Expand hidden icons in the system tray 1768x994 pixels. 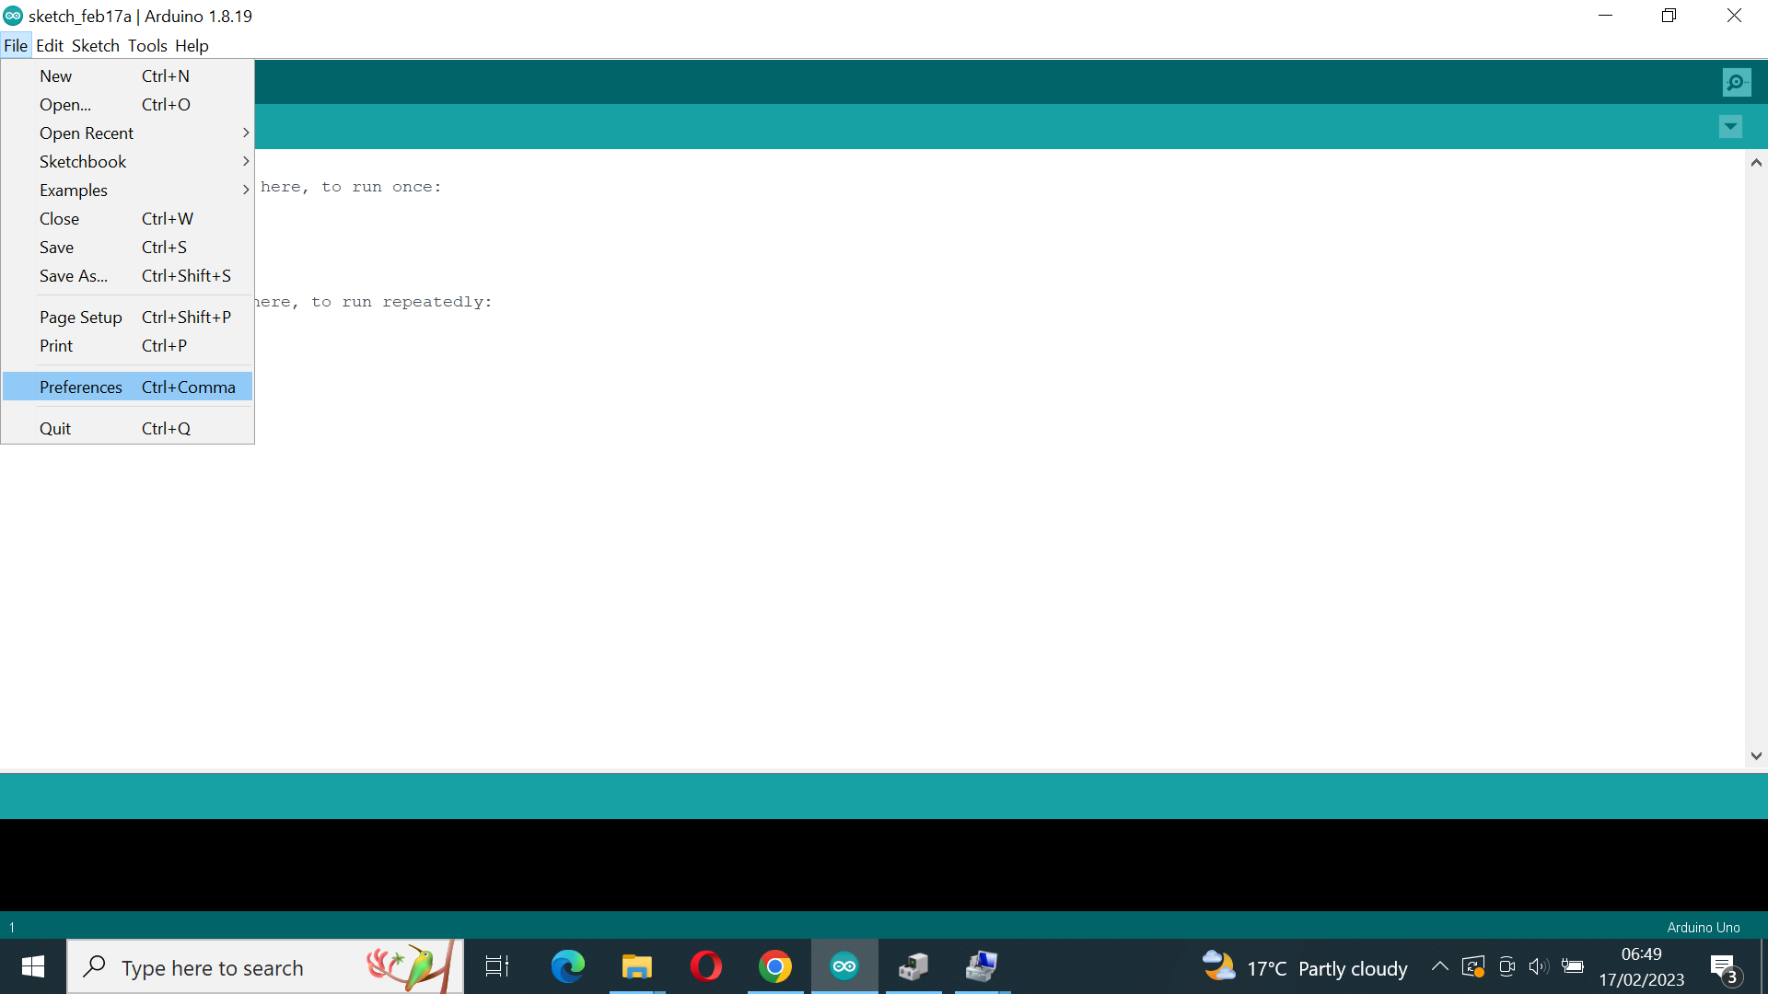pyautogui.click(x=1440, y=966)
